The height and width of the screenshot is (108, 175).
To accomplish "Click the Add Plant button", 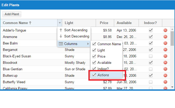I will [12, 14].
